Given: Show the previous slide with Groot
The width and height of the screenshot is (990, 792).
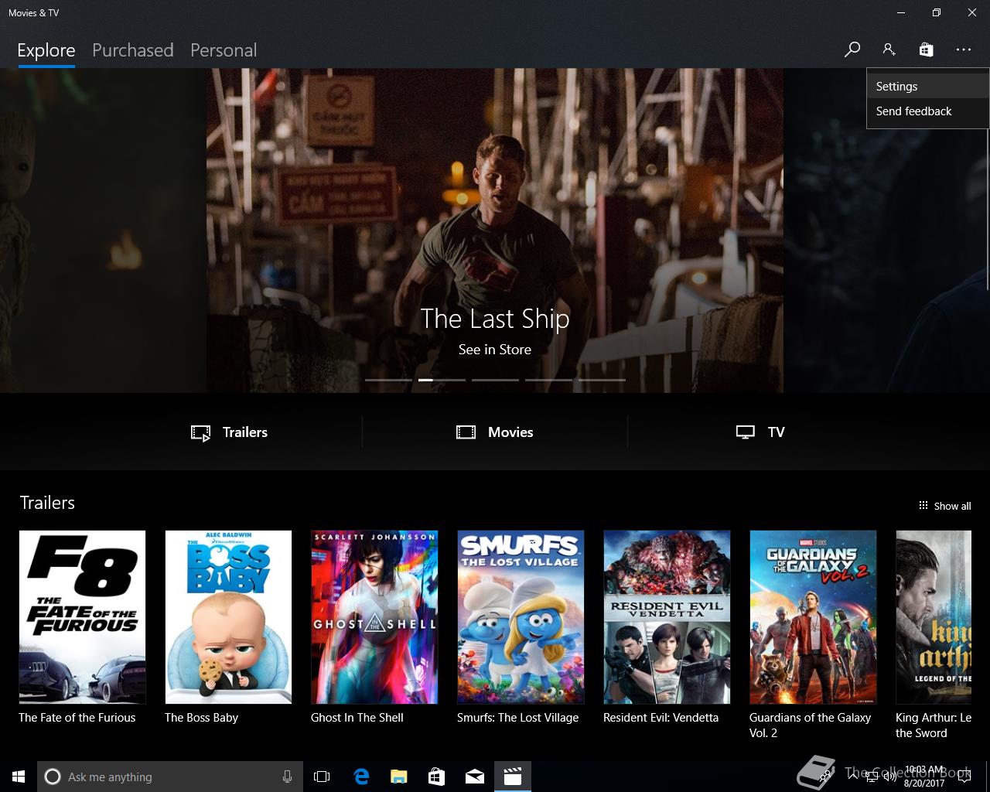Looking at the screenshot, I should click(103, 230).
